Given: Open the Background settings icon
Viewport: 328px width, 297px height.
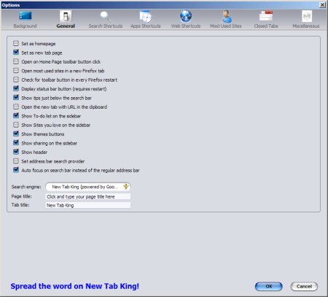Looking at the screenshot, I should [26, 16].
